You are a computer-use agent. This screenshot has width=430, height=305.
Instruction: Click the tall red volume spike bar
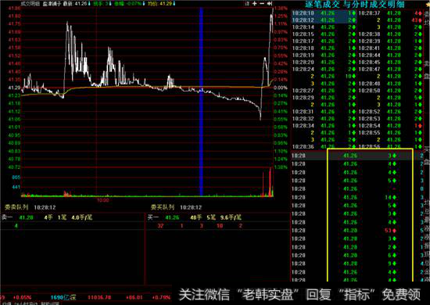point(271,181)
